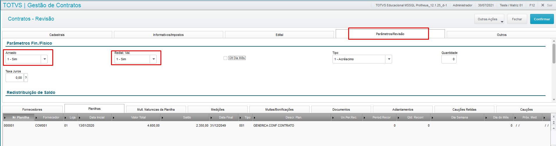Open the Cauções tab
556x146 pixels.
(526, 110)
